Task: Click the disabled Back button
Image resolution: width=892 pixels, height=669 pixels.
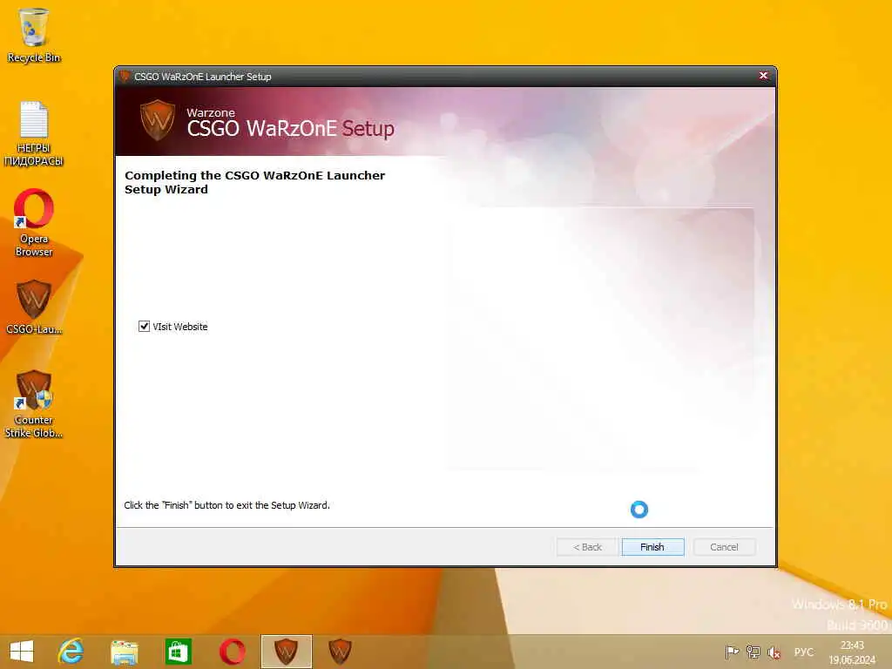Action: 587,547
